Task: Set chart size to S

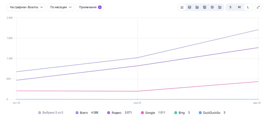Action: [230, 7]
